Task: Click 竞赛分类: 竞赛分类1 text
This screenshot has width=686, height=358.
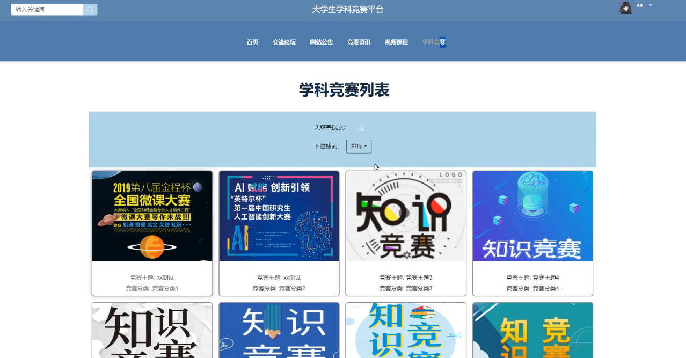Action: point(152,288)
